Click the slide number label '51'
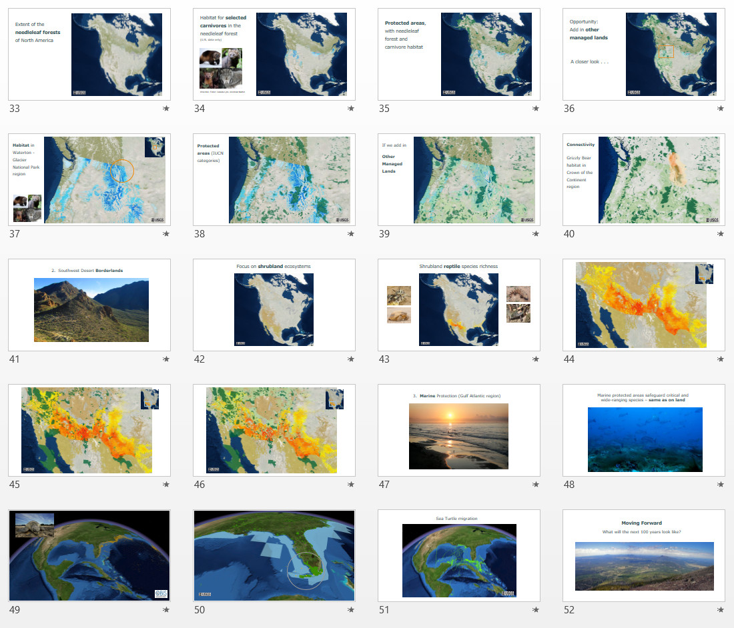Screen dimensions: 734x628 tap(384, 610)
